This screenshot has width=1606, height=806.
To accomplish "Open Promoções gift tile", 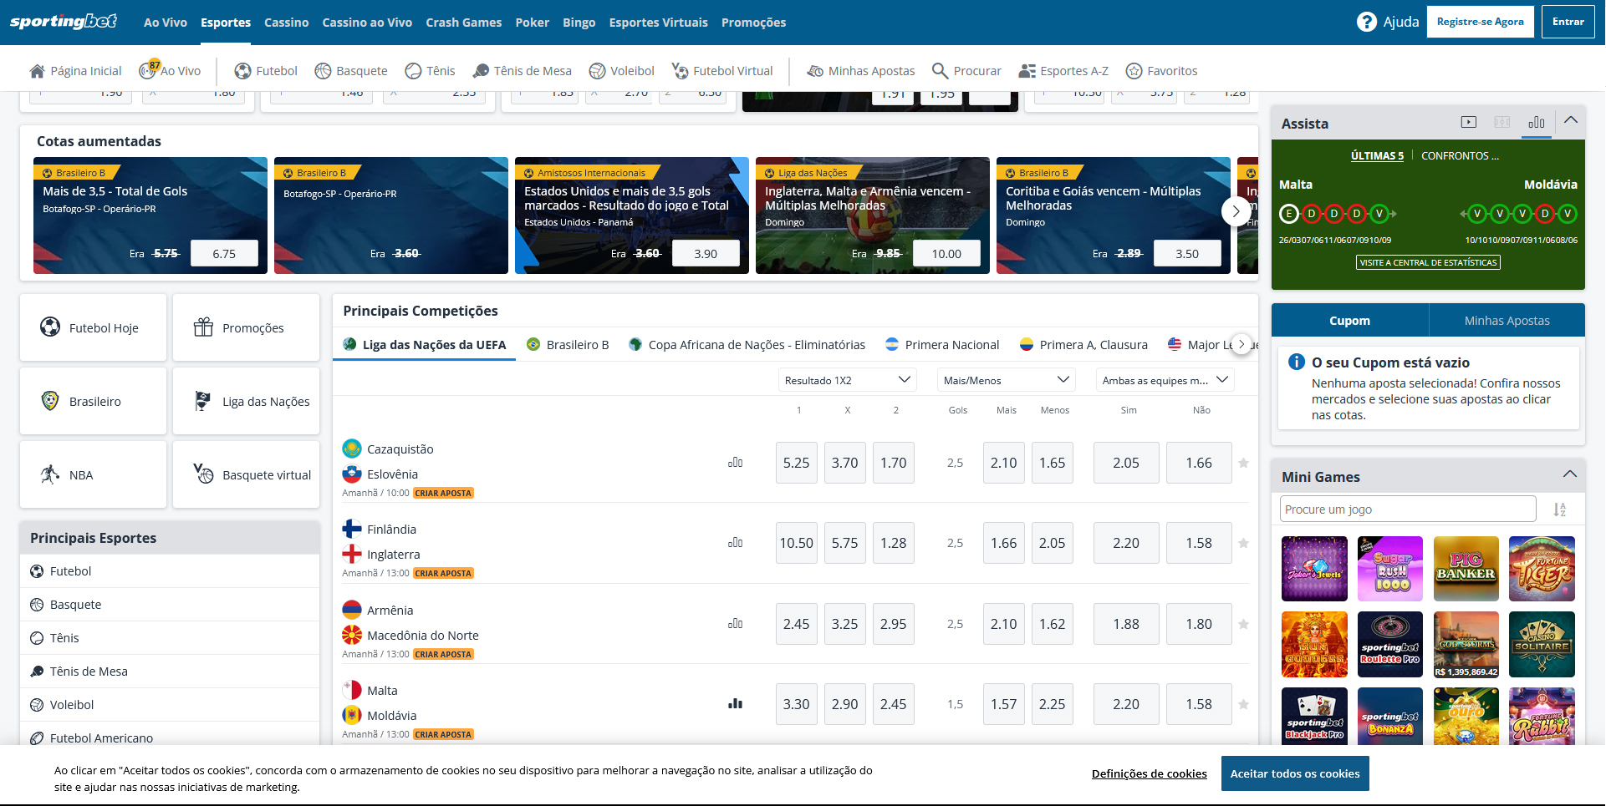I will (x=247, y=327).
